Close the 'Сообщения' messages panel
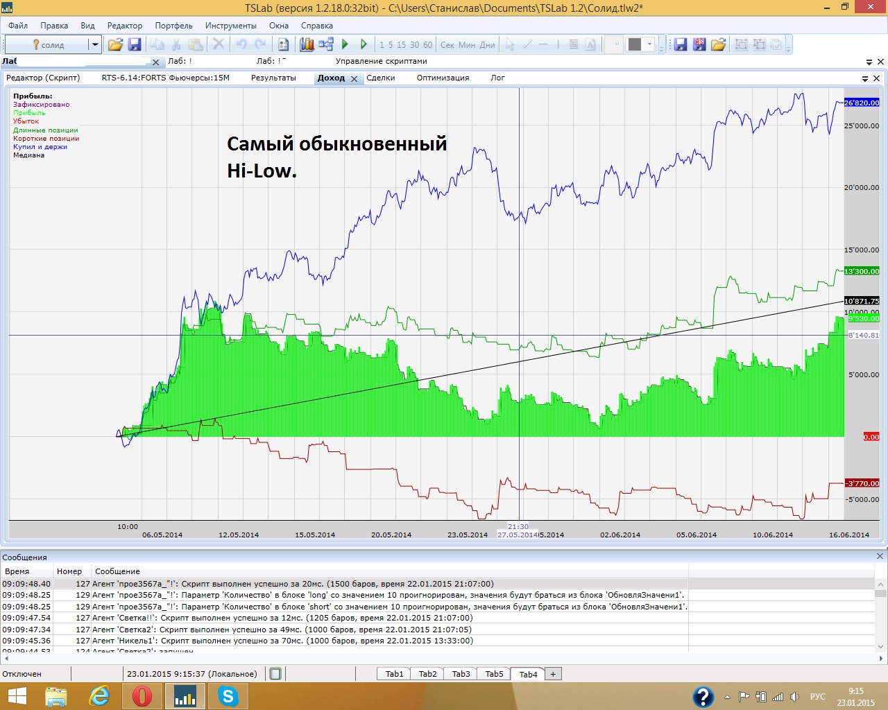Viewport: 888px width, 710px height. (x=880, y=556)
